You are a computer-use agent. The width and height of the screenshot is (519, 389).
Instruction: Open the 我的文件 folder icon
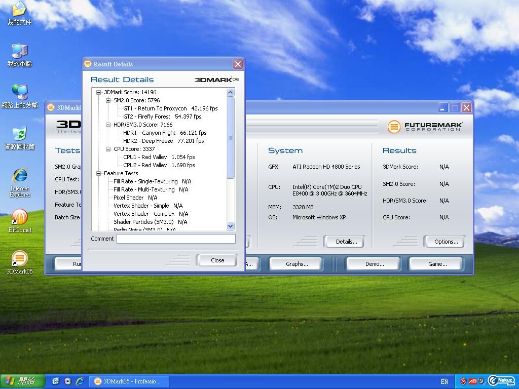coord(19,10)
